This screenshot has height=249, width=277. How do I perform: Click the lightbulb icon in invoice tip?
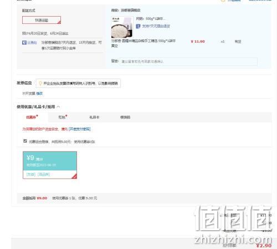pyautogui.click(x=40, y=84)
